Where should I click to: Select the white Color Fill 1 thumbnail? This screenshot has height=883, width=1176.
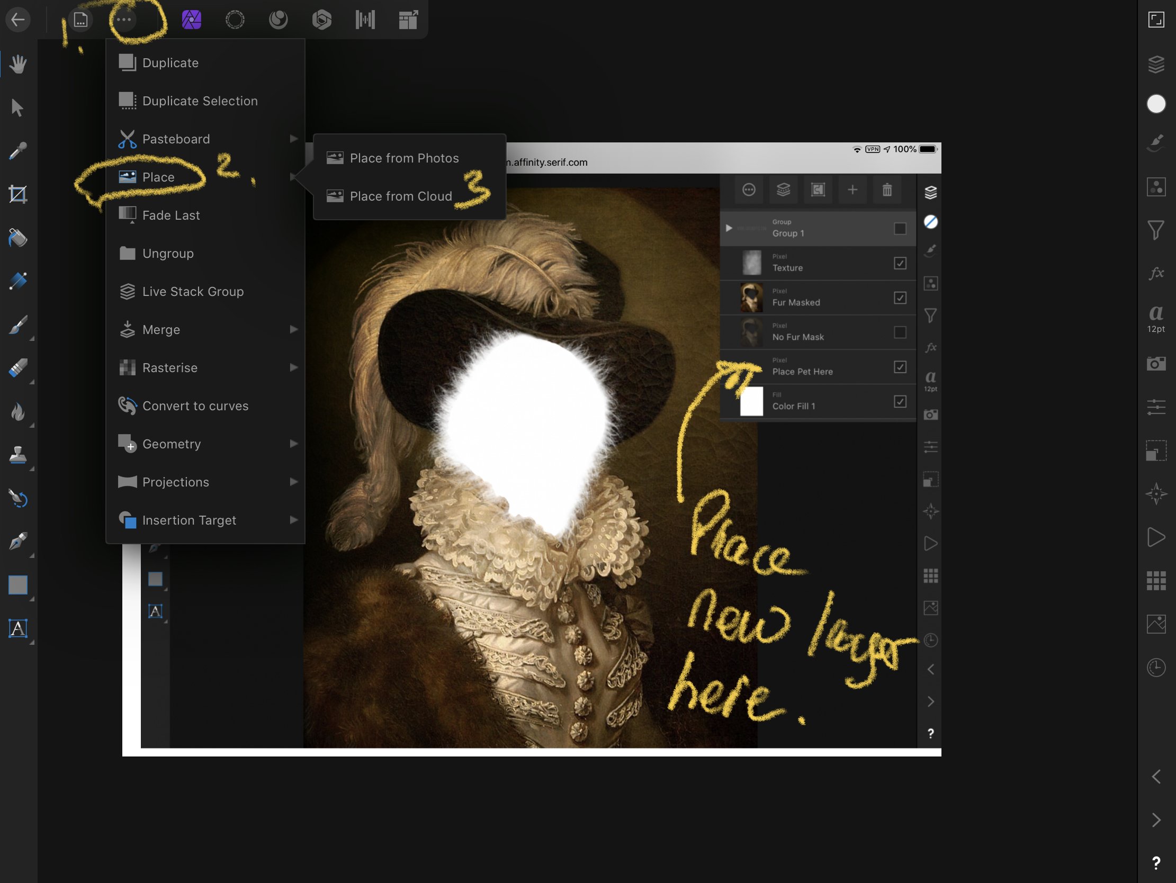pos(751,401)
